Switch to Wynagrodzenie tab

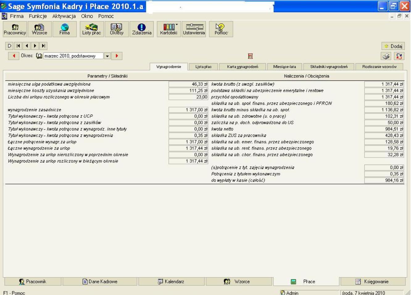169,67
